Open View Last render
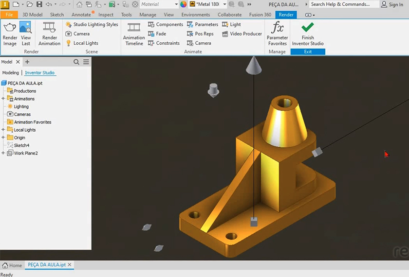The image size is (409, 277). tap(25, 28)
